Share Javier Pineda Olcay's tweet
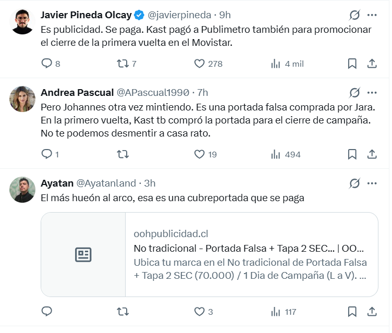392x333 pixels. click(x=372, y=64)
